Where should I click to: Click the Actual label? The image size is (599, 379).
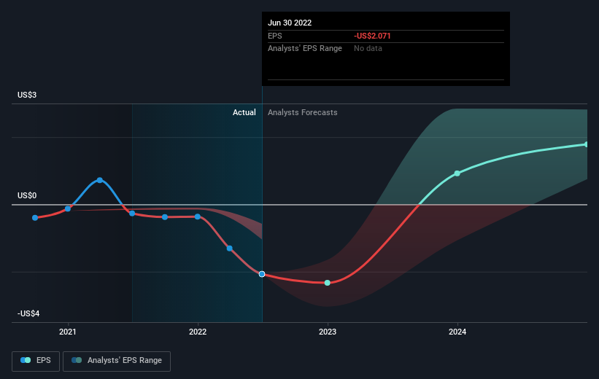click(x=244, y=112)
